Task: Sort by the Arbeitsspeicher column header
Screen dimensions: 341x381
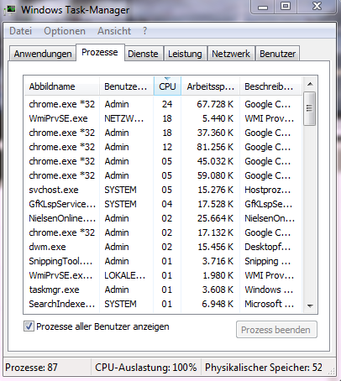Action: coord(211,86)
